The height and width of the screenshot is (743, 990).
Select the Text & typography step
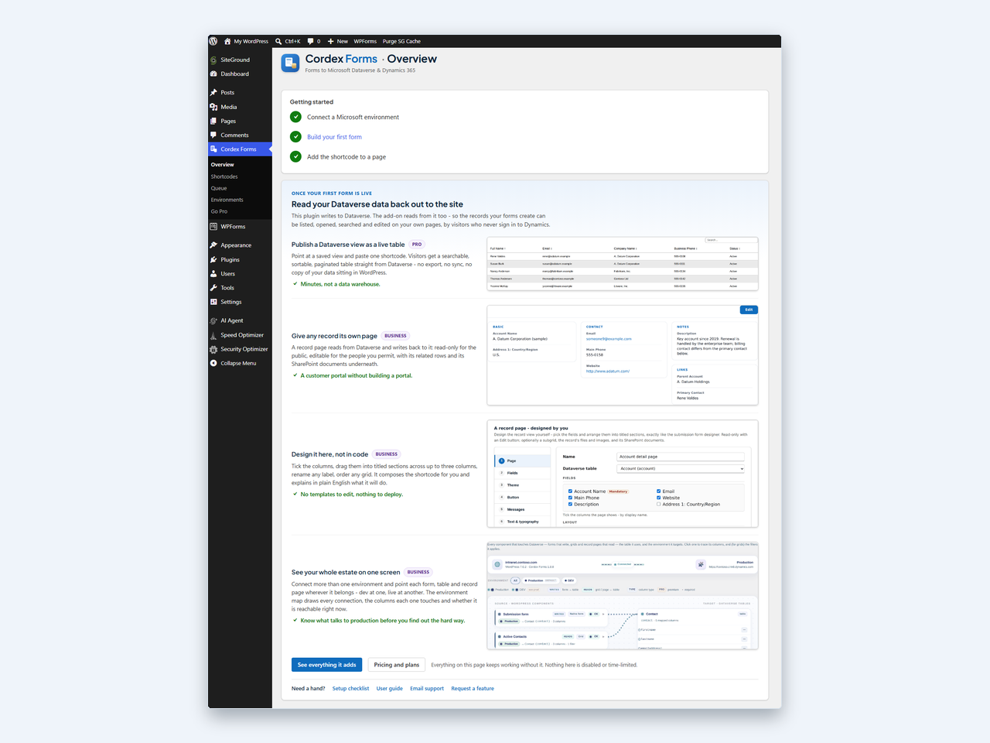pyautogui.click(x=523, y=522)
